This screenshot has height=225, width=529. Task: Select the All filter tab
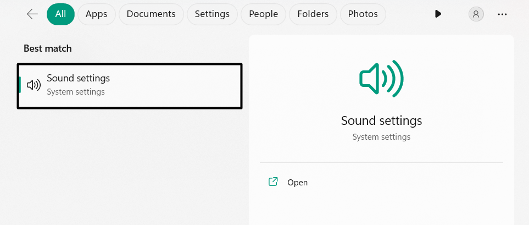coord(60,14)
